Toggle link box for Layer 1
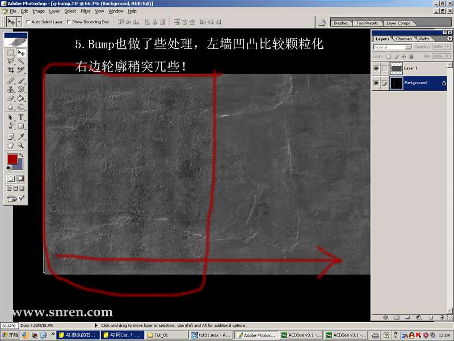This screenshot has height=341, width=454. 385,68
